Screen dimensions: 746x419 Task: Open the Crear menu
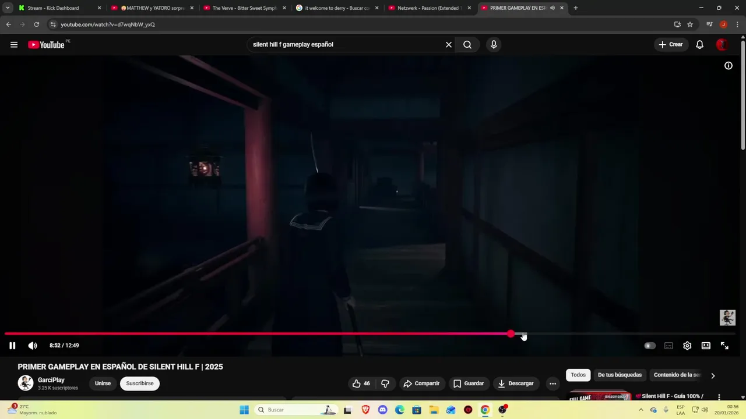pos(670,44)
